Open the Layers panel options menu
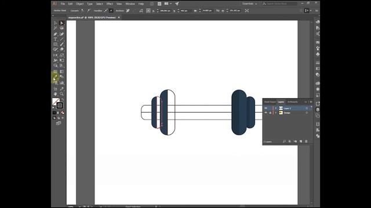This screenshot has height=208, width=371. tap(311, 102)
